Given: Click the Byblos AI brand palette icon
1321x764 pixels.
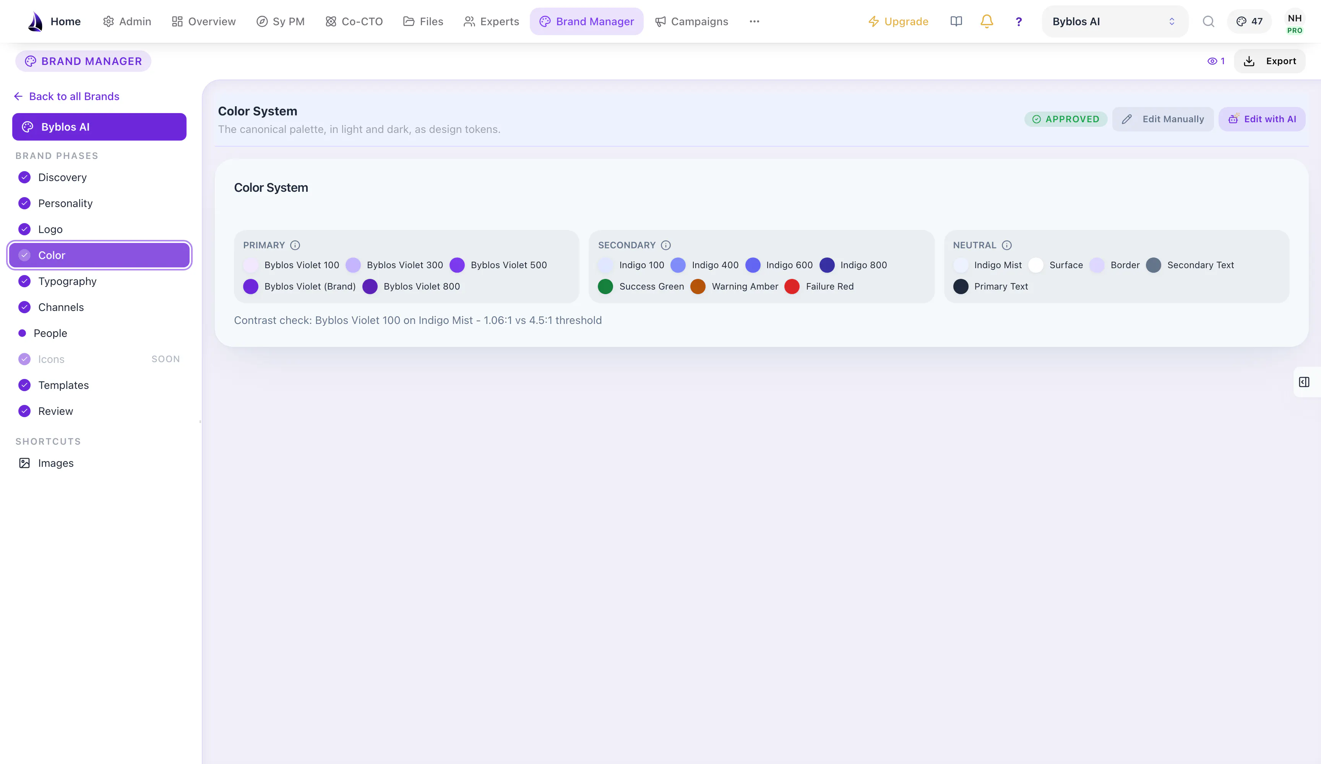Looking at the screenshot, I should pos(28,127).
